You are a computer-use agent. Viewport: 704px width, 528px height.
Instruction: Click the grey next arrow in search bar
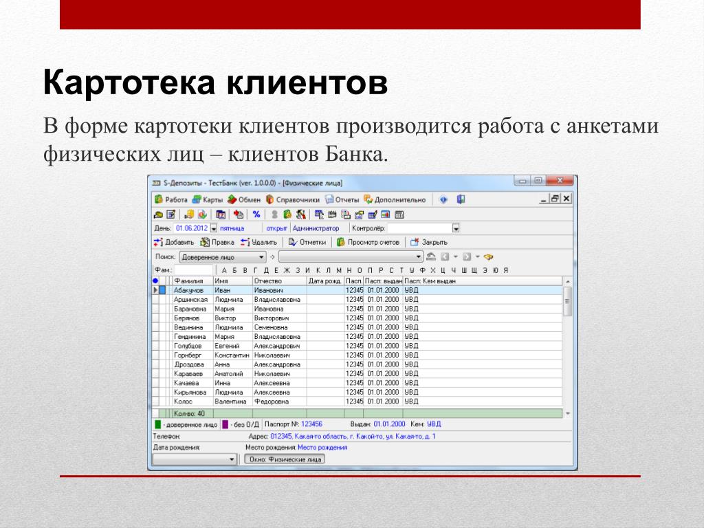pyautogui.click(x=467, y=257)
